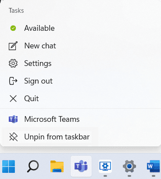
Task: Click the green Available status icon
Action: click(x=13, y=28)
